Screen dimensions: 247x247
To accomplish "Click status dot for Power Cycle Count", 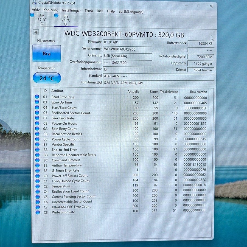I will point(37,139).
